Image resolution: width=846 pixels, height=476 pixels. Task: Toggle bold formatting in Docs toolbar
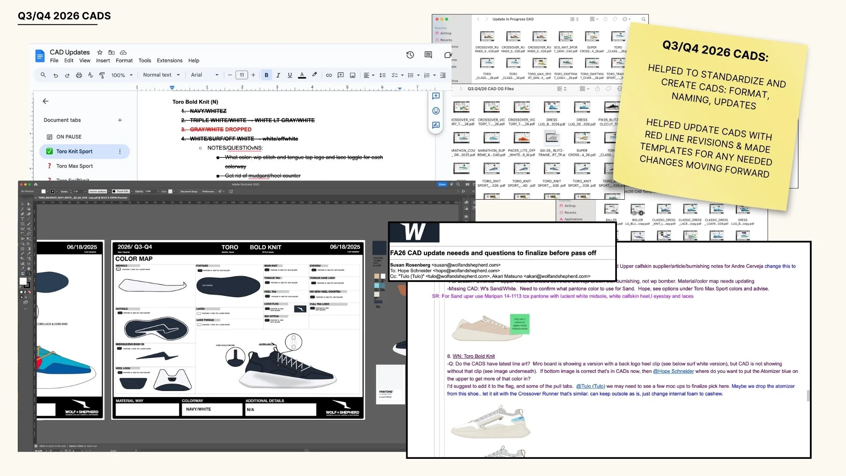(x=266, y=75)
